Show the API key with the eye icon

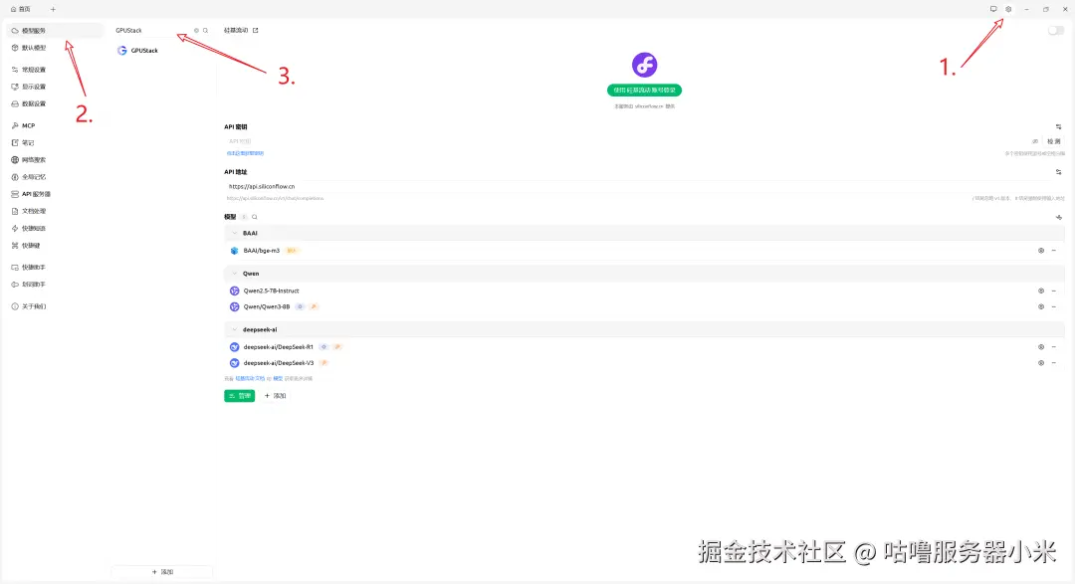tap(1035, 141)
